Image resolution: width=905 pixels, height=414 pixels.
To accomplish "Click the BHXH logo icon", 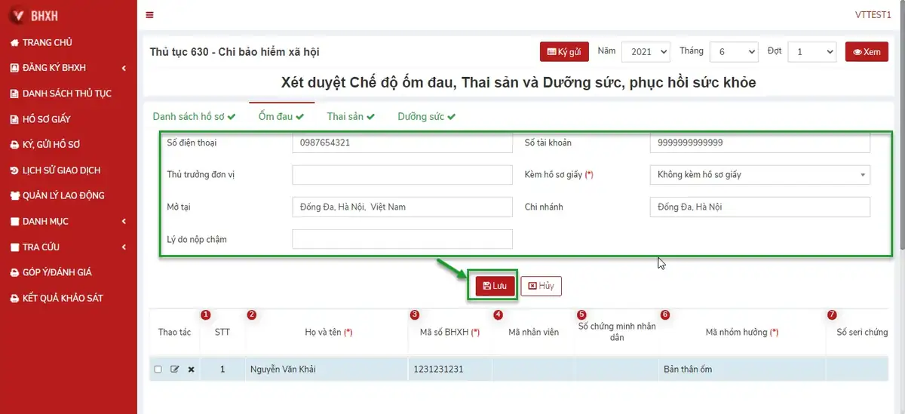I will tap(18, 16).
